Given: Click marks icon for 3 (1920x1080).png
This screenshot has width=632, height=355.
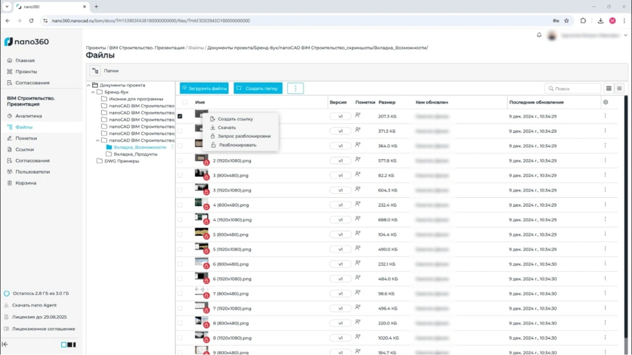Looking at the screenshot, I should click(x=358, y=189).
